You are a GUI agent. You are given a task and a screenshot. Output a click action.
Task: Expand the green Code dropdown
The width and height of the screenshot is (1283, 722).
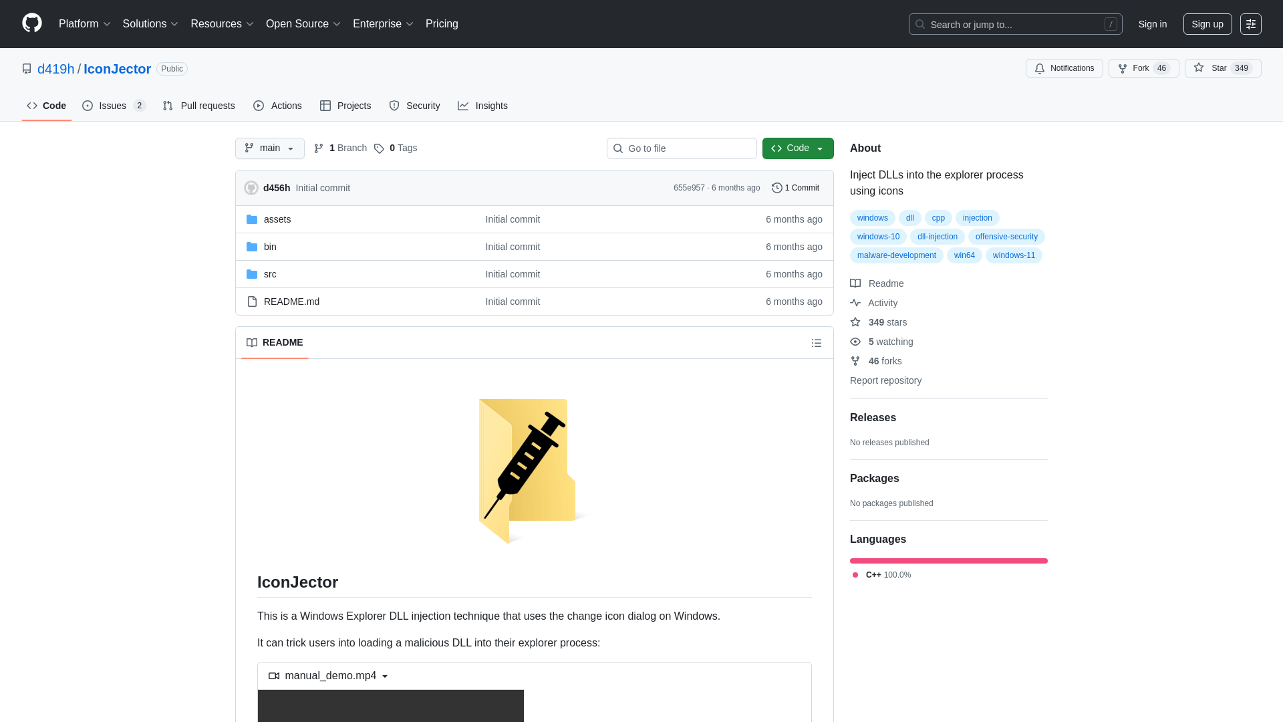pyautogui.click(x=820, y=148)
